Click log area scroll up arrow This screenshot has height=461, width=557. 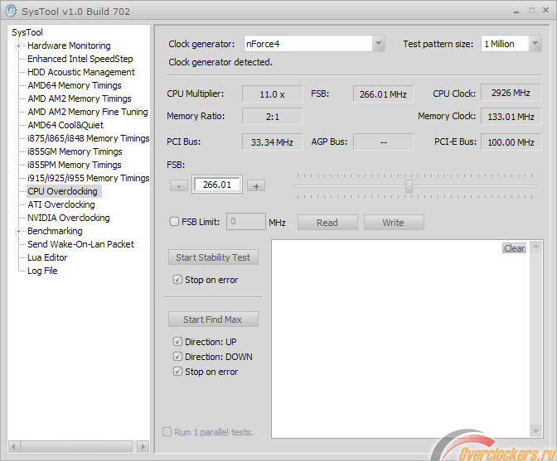coord(535,247)
